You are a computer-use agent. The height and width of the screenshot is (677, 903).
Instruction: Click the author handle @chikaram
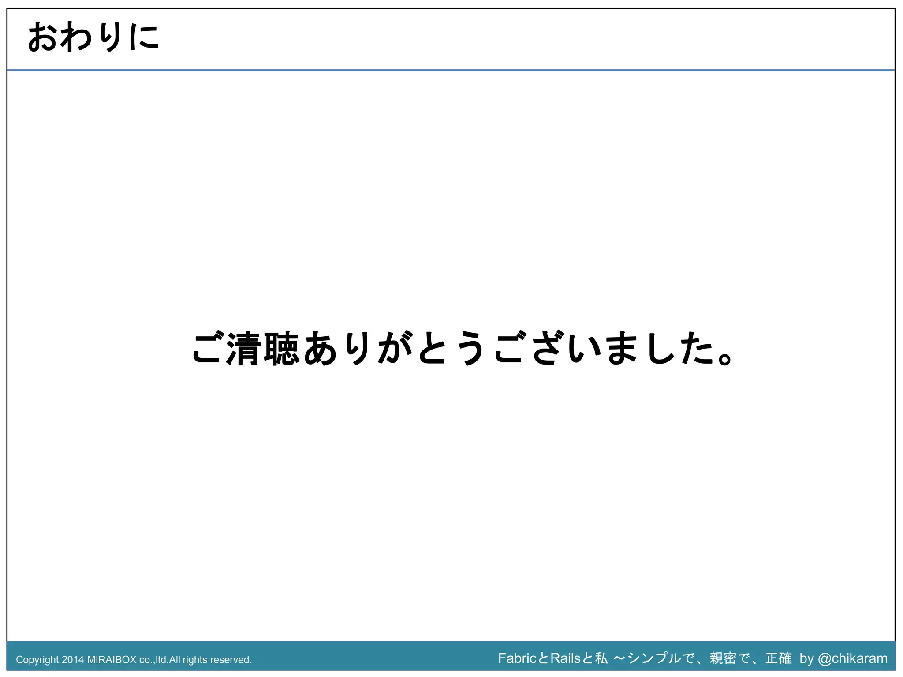(852, 658)
